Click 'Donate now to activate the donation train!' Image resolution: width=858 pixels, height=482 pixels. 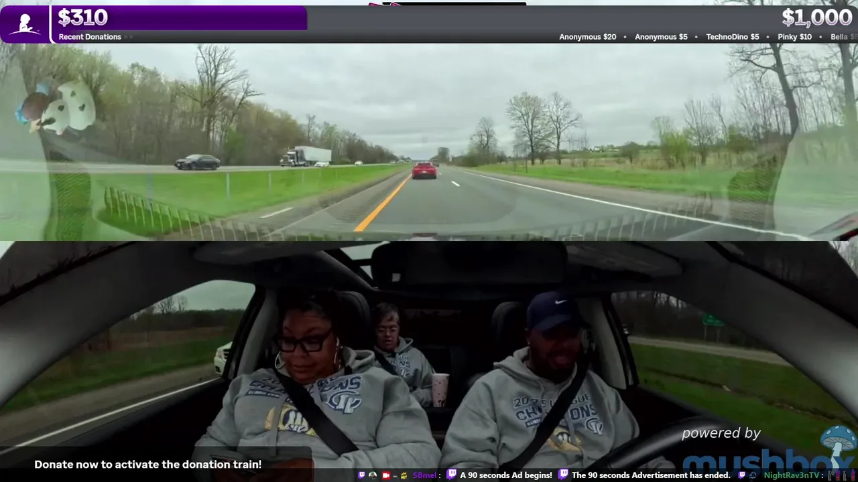click(x=148, y=465)
